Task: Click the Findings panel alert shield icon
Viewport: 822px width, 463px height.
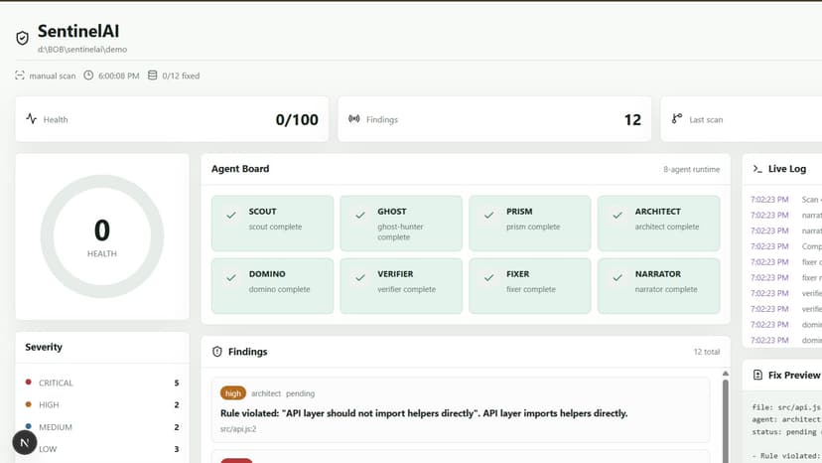Action: click(x=217, y=352)
